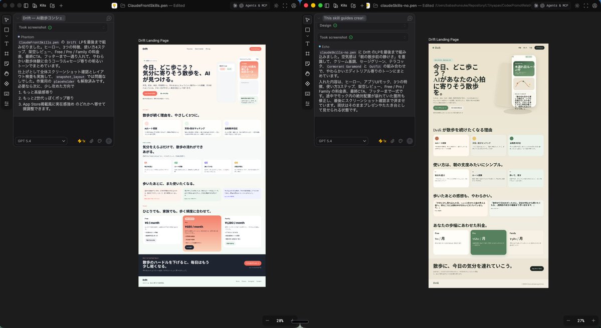This screenshot has width=601, height=328.
Task: Pick the Rectangle tool in claudeSkills-no window
Action: (307, 30)
